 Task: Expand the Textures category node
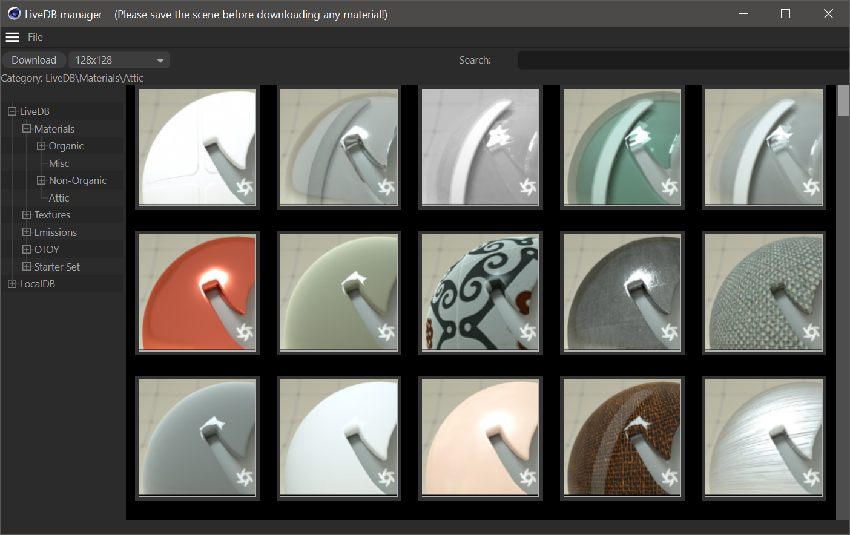[27, 215]
